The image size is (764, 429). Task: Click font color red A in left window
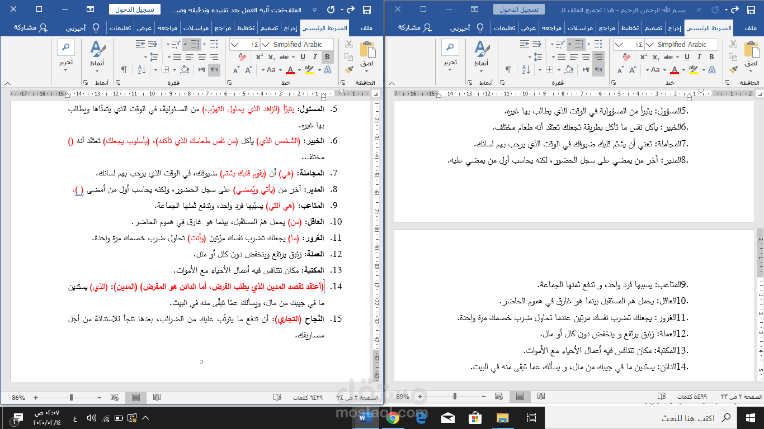(x=290, y=70)
